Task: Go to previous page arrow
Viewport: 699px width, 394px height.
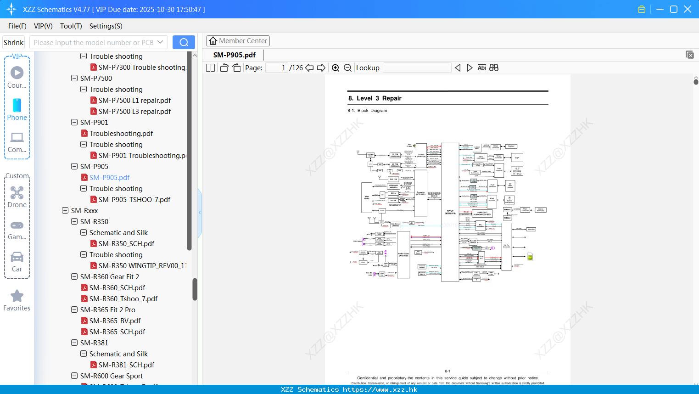Action: coord(309,68)
